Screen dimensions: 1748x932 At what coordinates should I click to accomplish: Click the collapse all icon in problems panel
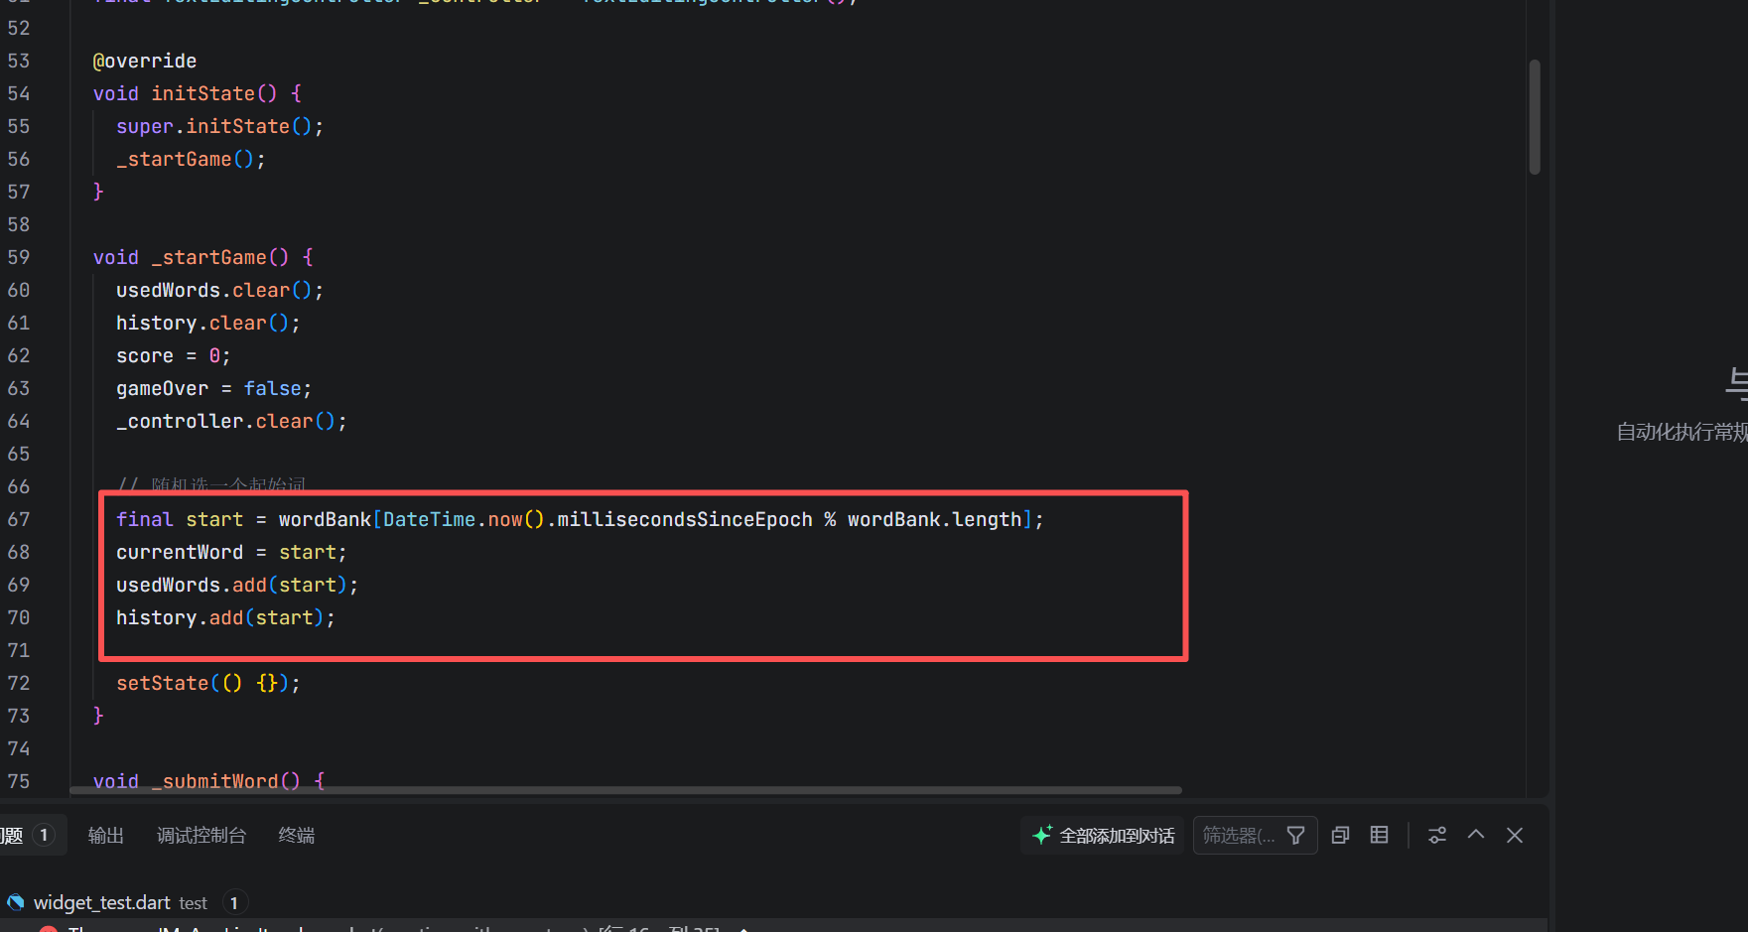(x=1340, y=836)
